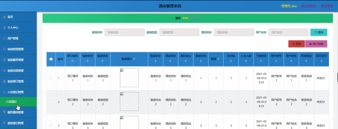Click the user icon beside 个人中心
338x129 pixels.
(4, 28)
